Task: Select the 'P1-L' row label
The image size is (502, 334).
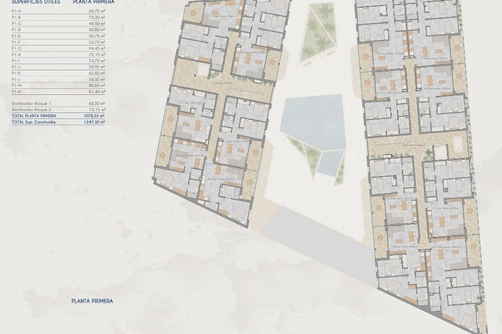Action: 17,79
